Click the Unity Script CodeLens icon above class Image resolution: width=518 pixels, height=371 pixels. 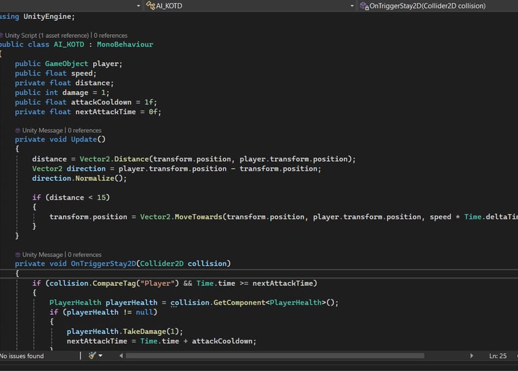pyautogui.click(x=2, y=35)
